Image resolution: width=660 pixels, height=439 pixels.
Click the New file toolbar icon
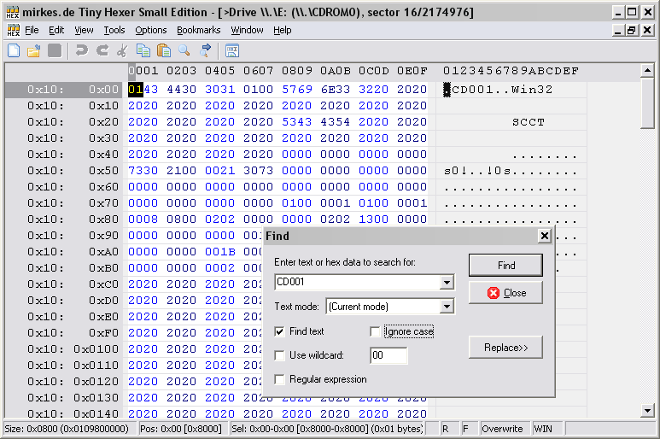[x=14, y=51]
